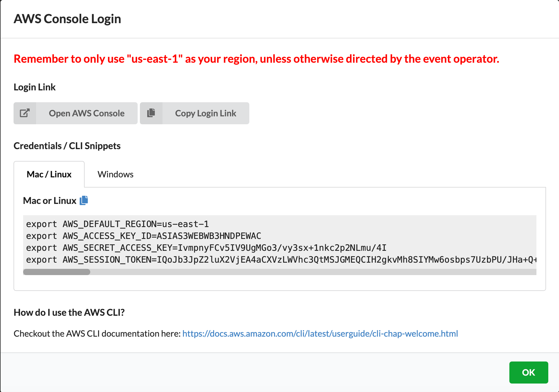Click the Credentials / CLI Snippets heading
The image size is (559, 392).
pyautogui.click(x=67, y=146)
